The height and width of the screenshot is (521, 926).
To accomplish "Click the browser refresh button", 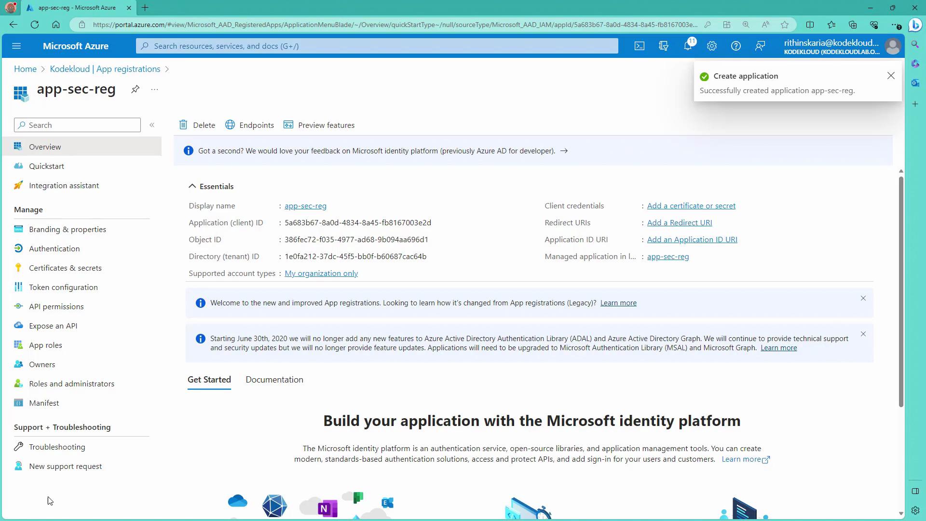I will [35, 25].
